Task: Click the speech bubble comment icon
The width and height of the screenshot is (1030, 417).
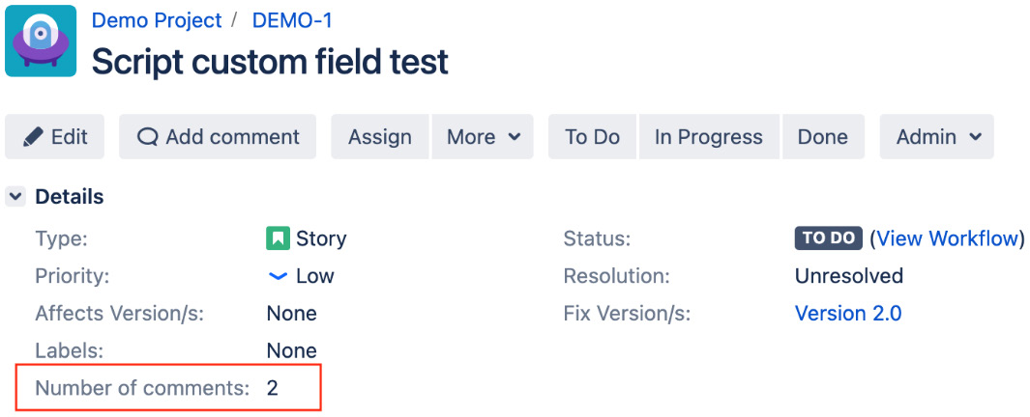Action: tap(148, 137)
